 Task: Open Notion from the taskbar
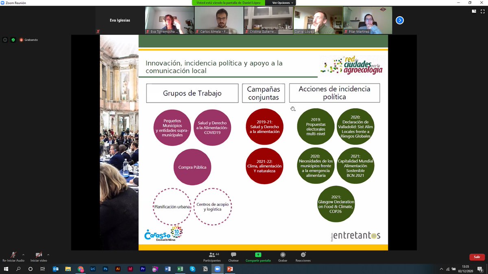pyautogui.click(x=205, y=269)
